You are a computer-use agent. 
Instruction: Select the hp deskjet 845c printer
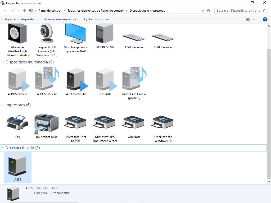coord(47,124)
